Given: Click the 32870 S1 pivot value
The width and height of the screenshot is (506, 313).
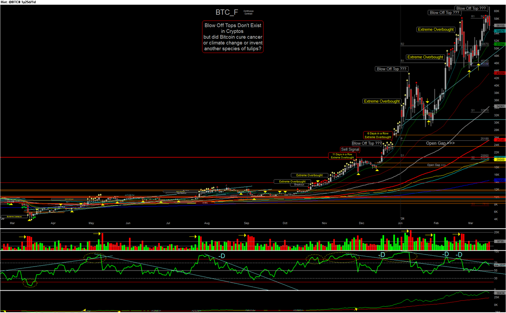Looking at the screenshot, I should (484, 110).
